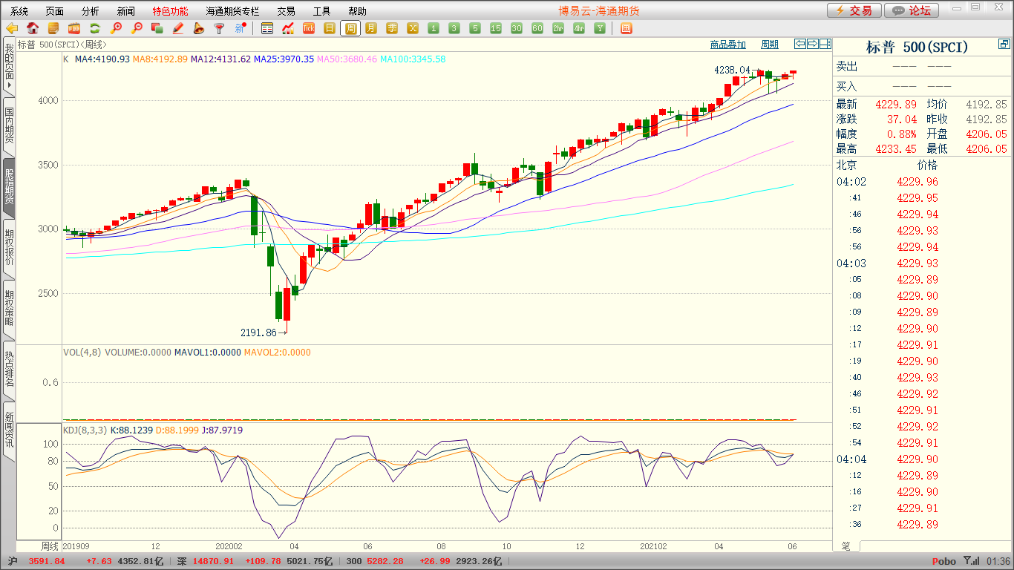This screenshot has width=1014, height=570.
Task: Restore the quote panel window icon
Action: tap(1004, 45)
